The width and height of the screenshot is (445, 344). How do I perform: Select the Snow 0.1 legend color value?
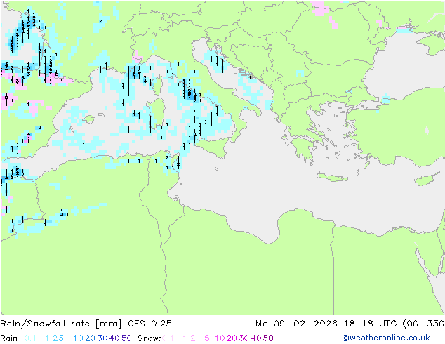pyautogui.click(x=168, y=338)
